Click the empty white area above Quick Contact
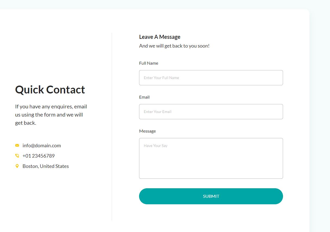330x232 pixels. pos(54,49)
